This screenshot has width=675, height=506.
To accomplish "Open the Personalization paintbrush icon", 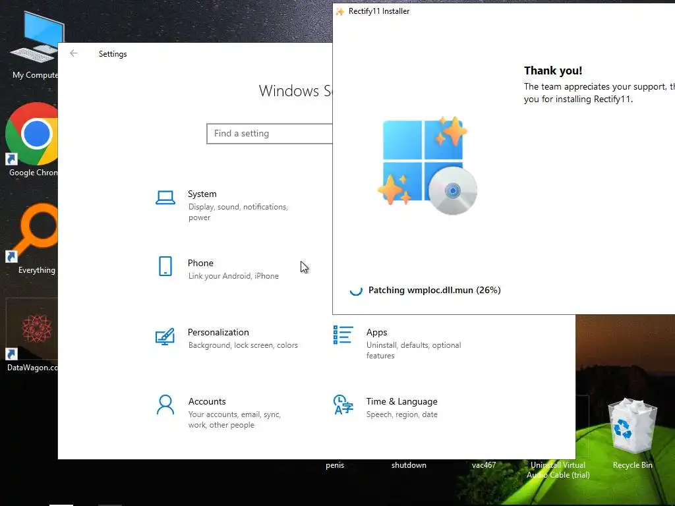I will (x=165, y=337).
